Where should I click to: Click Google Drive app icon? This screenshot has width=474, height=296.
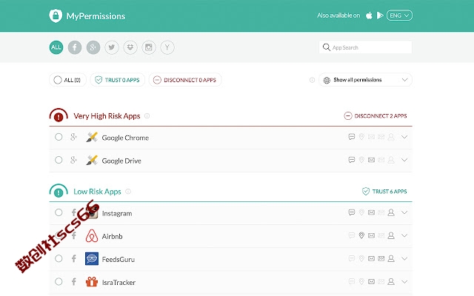92,160
